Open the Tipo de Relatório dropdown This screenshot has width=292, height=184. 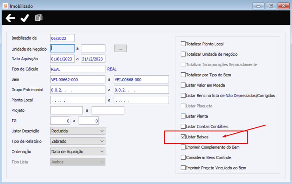coord(78,141)
